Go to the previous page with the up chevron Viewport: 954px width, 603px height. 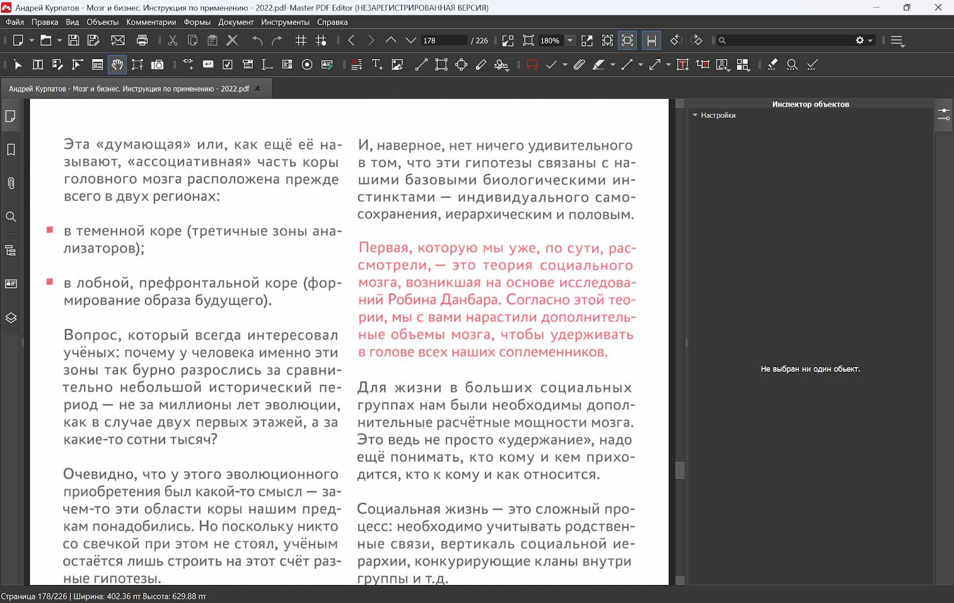pyautogui.click(x=391, y=41)
